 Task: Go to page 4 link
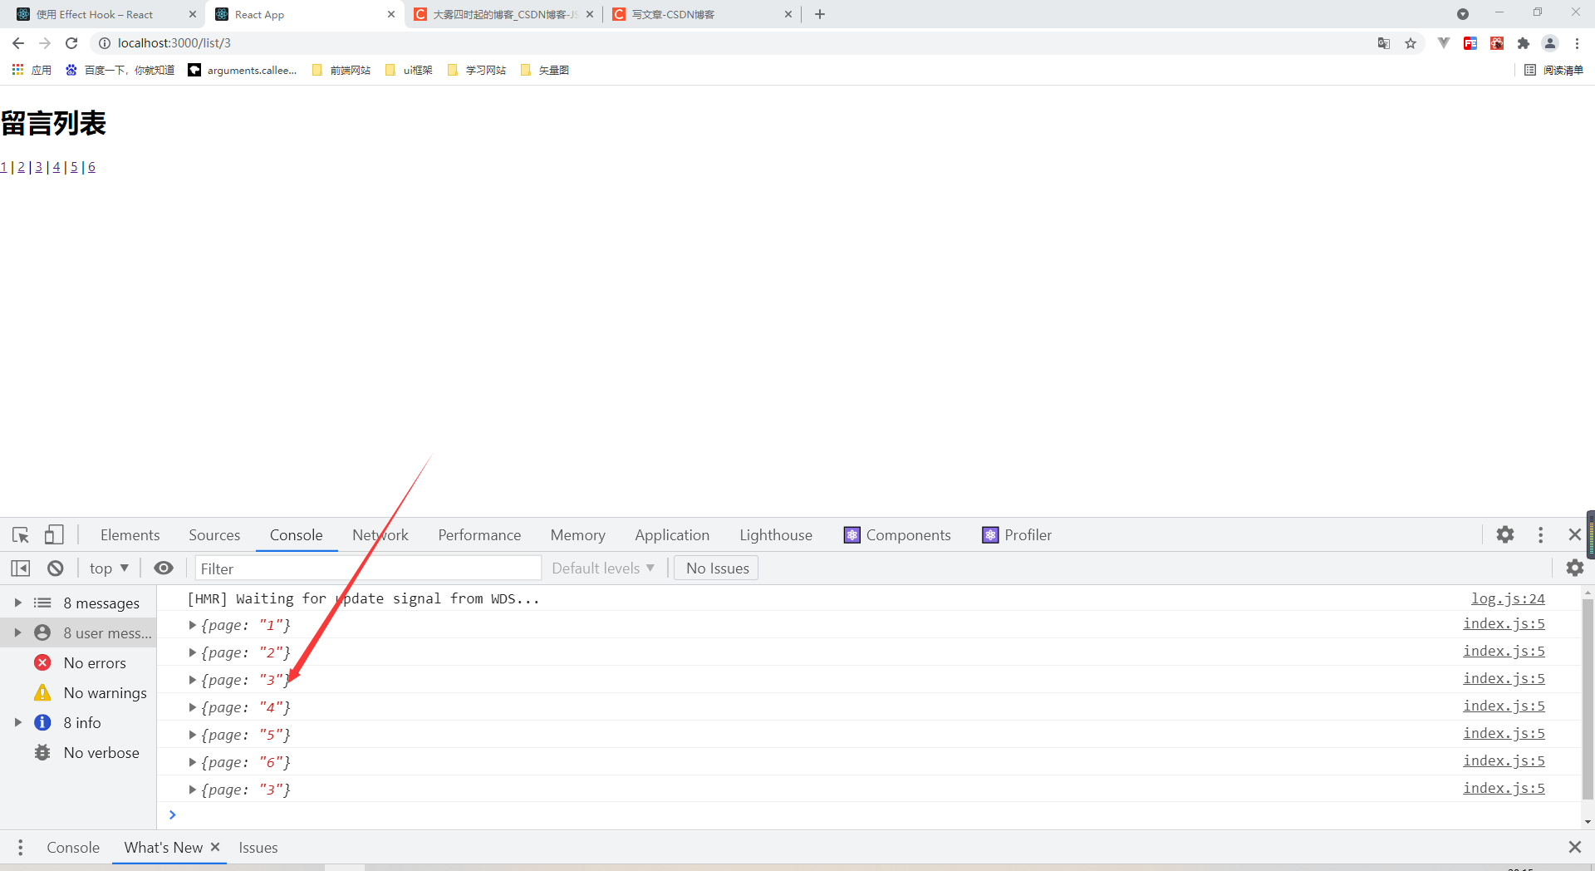[56, 167]
